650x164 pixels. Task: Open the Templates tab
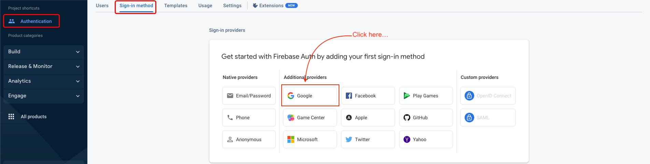(x=175, y=5)
